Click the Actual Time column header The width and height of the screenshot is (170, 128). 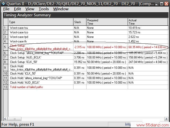(148, 22)
